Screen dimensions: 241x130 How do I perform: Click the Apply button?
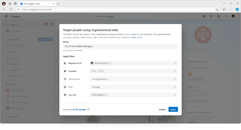[x=173, y=109]
